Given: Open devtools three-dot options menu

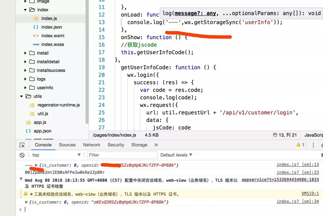Looking at the screenshot, I should tap(313, 145).
